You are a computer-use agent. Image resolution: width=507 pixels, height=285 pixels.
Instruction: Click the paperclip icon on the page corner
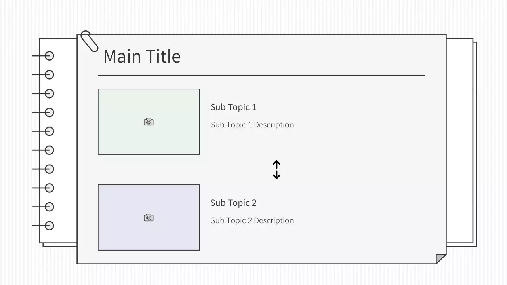click(89, 41)
